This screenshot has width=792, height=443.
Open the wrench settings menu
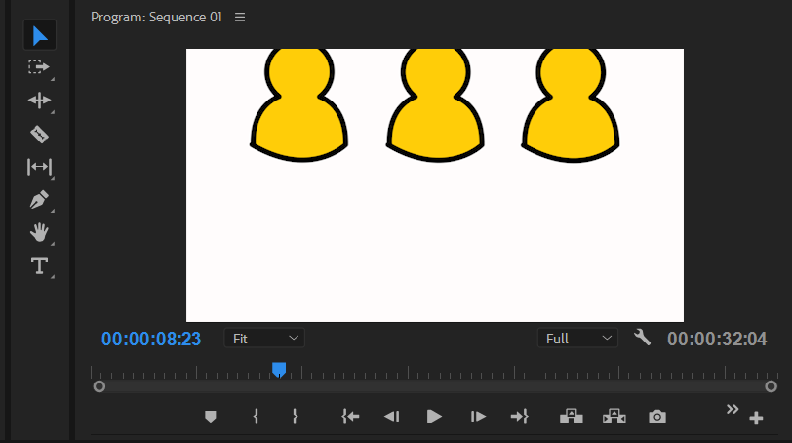(x=642, y=338)
